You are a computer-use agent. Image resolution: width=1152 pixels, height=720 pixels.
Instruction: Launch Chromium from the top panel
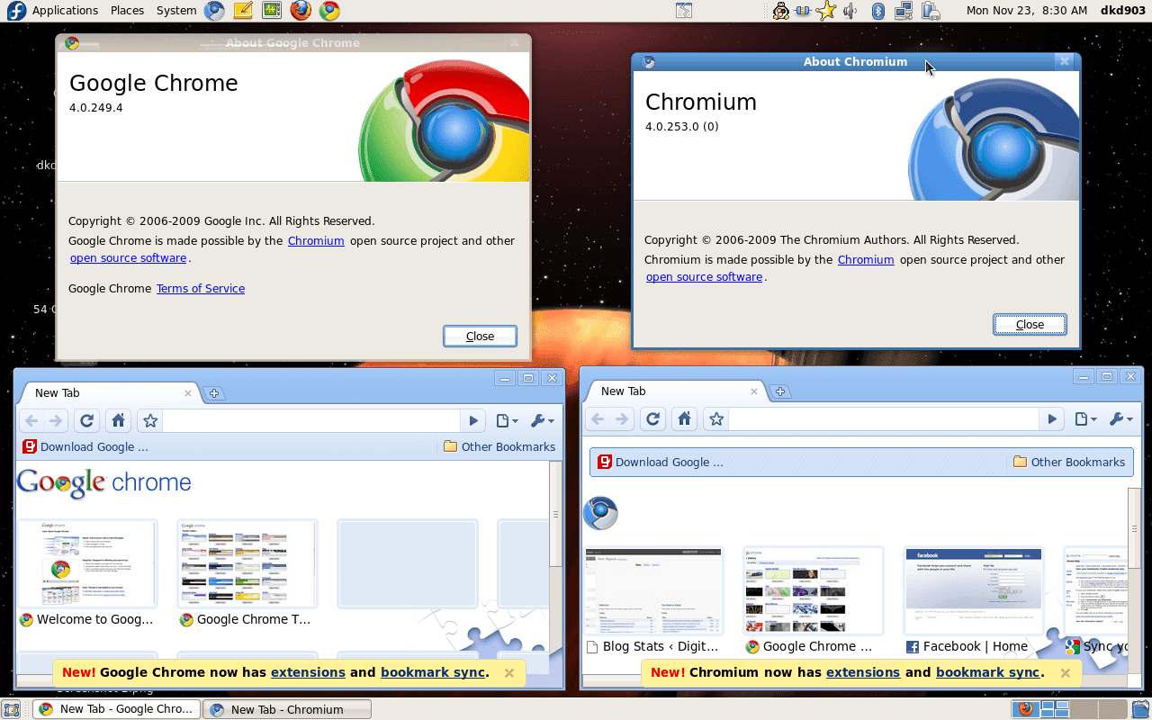[x=213, y=10]
